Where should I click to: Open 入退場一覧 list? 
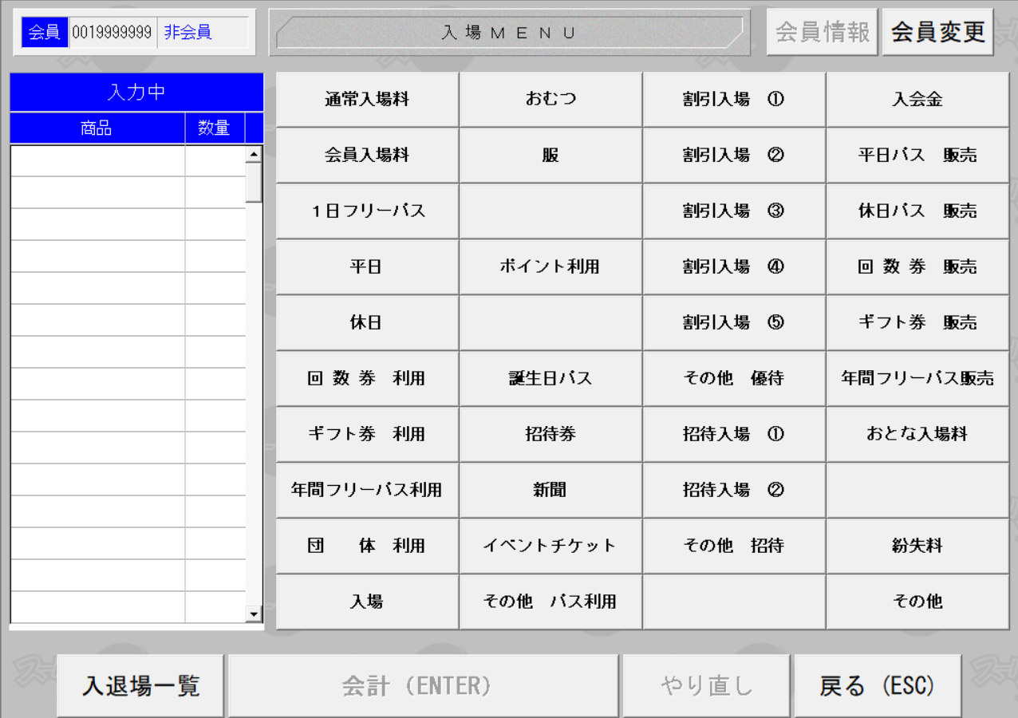(140, 686)
